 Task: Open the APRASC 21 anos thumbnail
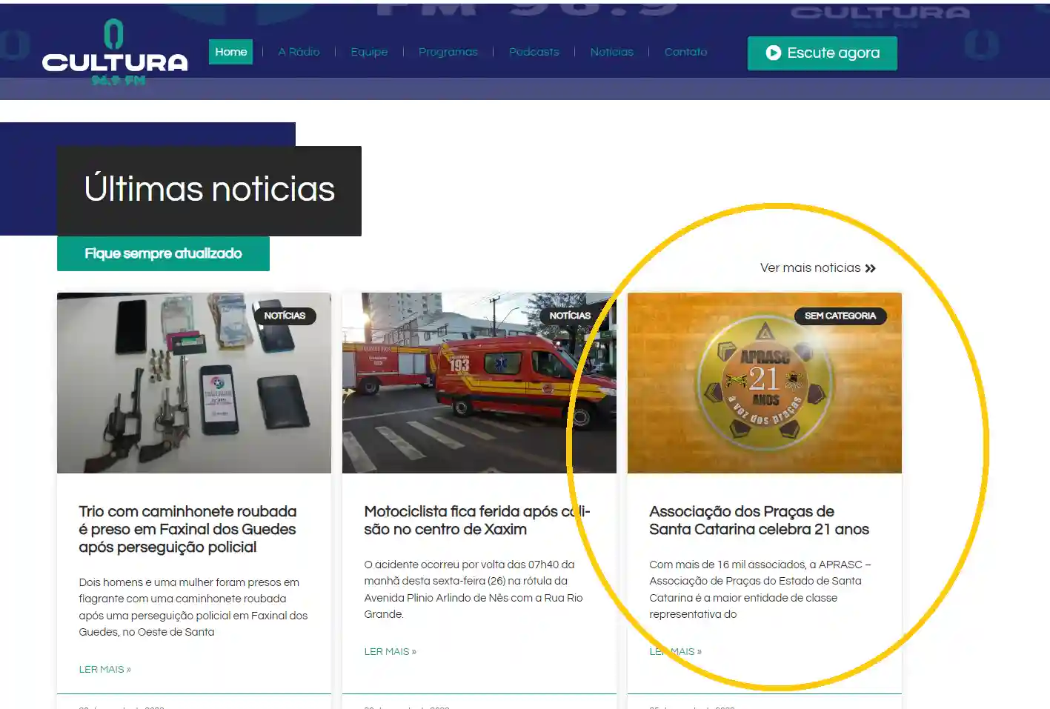[764, 383]
